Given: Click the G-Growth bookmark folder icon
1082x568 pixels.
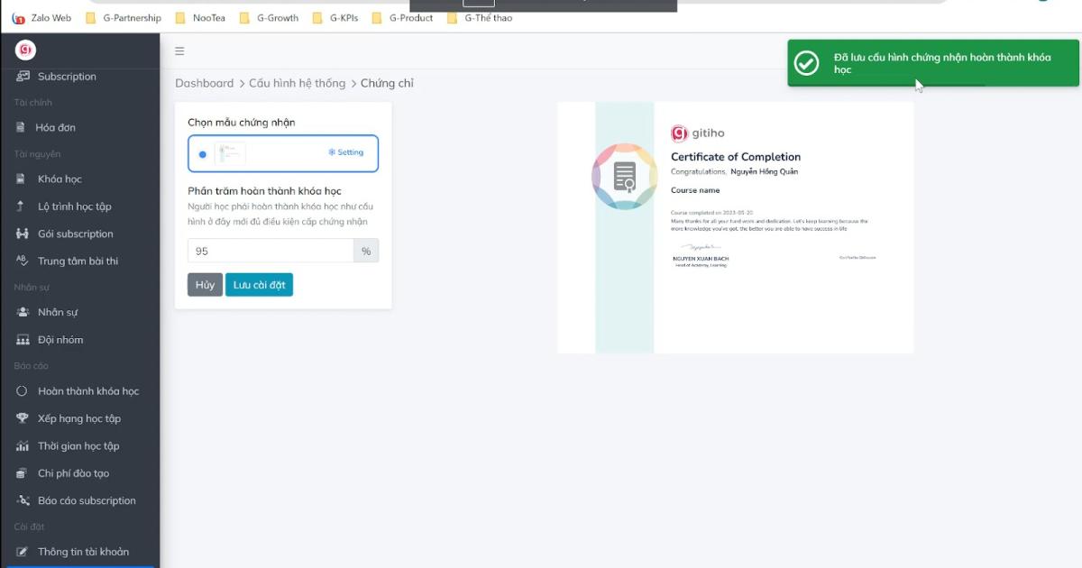Looking at the screenshot, I should tap(244, 18).
